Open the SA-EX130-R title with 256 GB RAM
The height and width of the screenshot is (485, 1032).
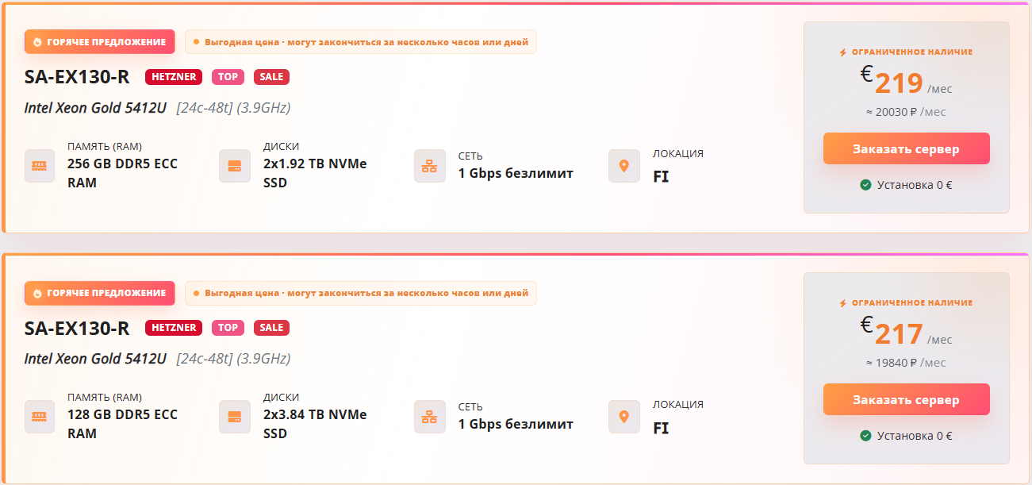pos(77,77)
